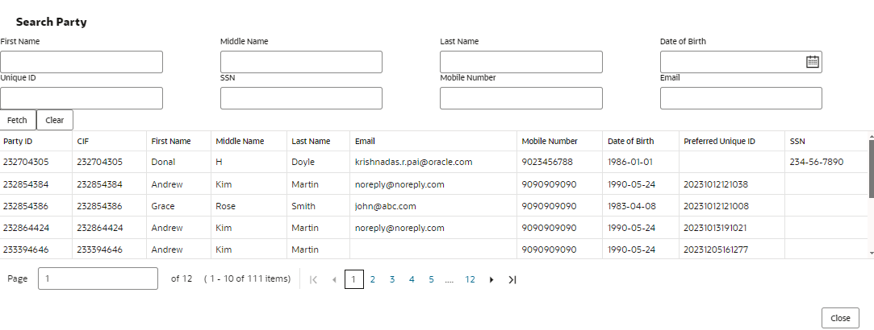Image resolution: width=874 pixels, height=330 pixels.
Task: Select the Date of Birth column header
Action: [x=630, y=141]
